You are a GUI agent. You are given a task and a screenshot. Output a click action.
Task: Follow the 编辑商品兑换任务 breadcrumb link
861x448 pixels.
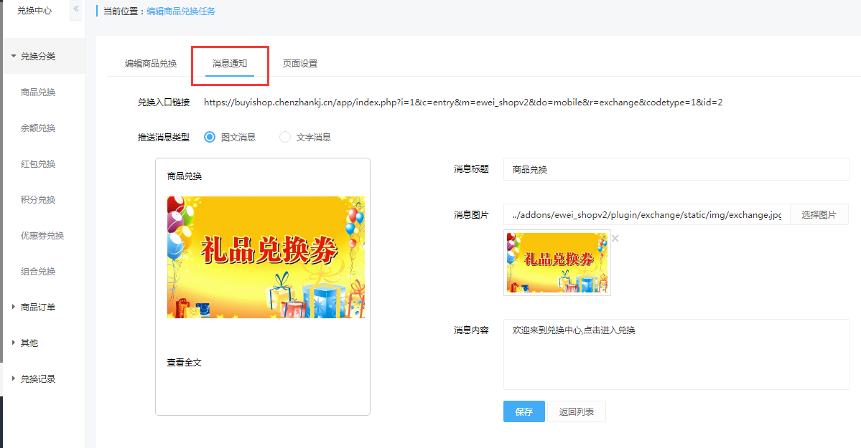[x=181, y=11]
